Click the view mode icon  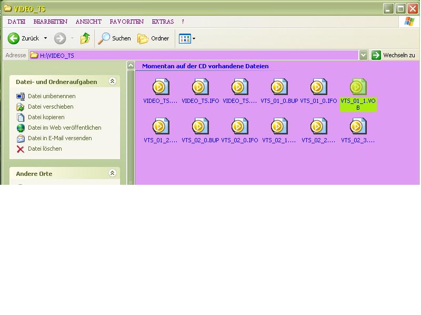185,38
